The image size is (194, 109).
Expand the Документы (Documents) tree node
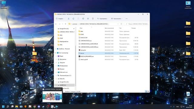pyautogui.click(x=56, y=59)
